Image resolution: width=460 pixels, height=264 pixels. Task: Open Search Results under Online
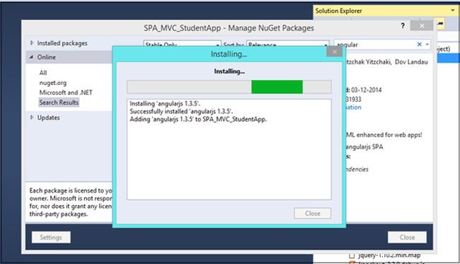[x=59, y=103]
